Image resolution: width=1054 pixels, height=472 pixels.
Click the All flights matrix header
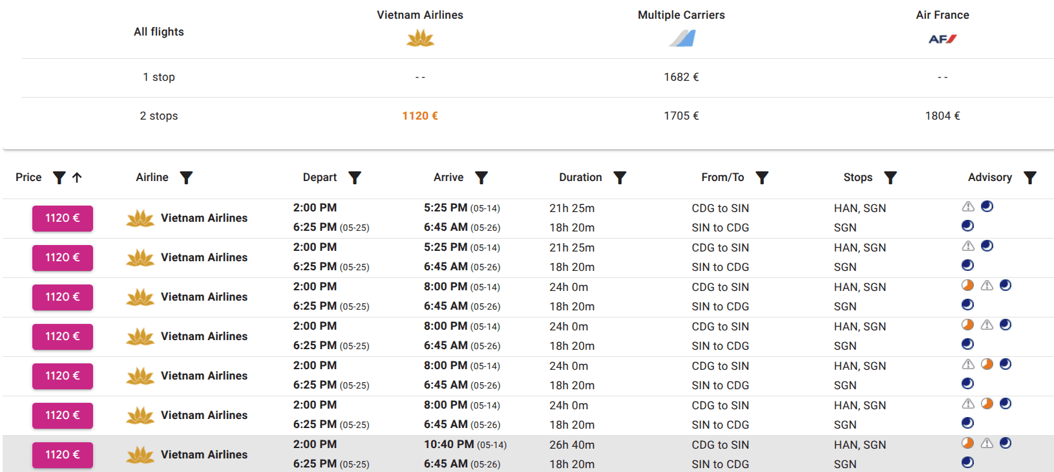pos(159,32)
